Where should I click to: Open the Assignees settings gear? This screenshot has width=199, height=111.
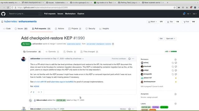click(175, 94)
